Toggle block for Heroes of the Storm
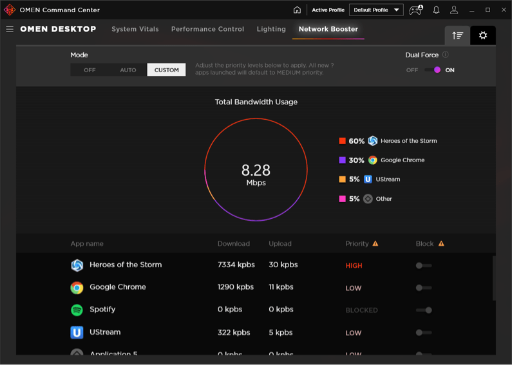Image resolution: width=512 pixels, height=365 pixels. (423, 265)
